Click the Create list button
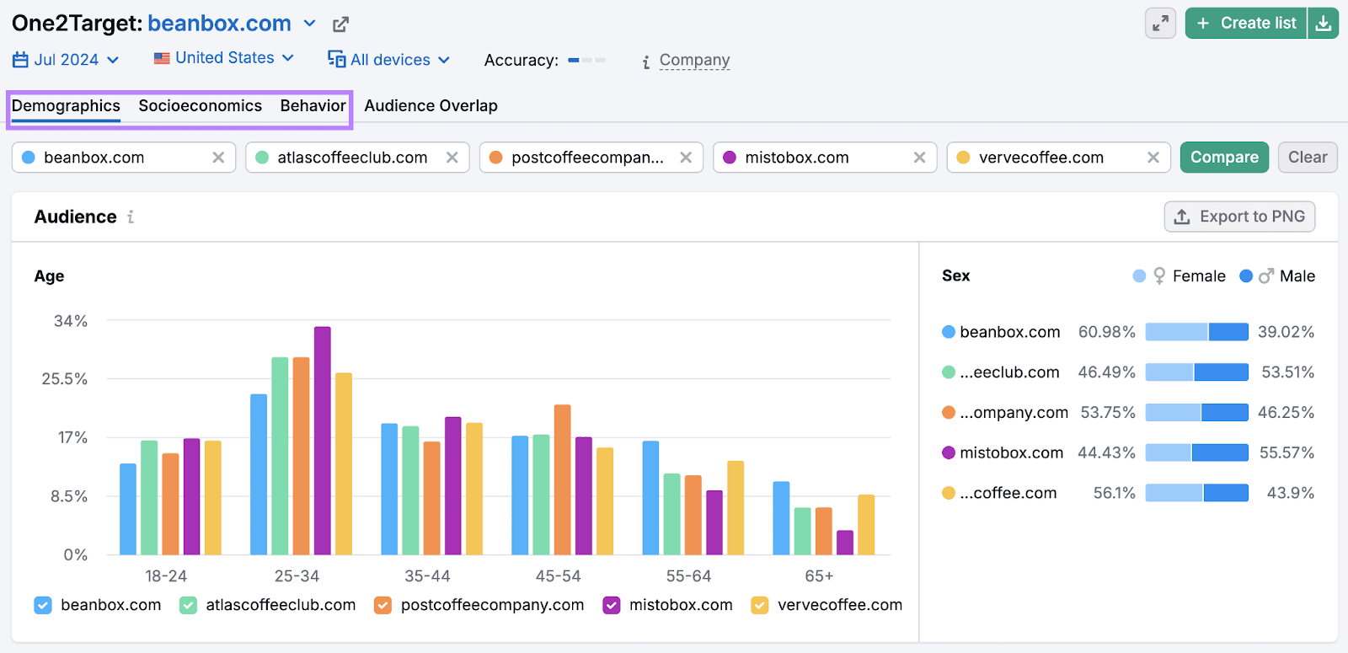1348x653 pixels. tap(1246, 24)
